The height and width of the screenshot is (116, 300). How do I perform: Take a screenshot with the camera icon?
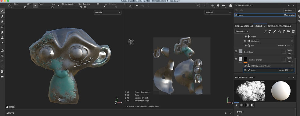231,5
